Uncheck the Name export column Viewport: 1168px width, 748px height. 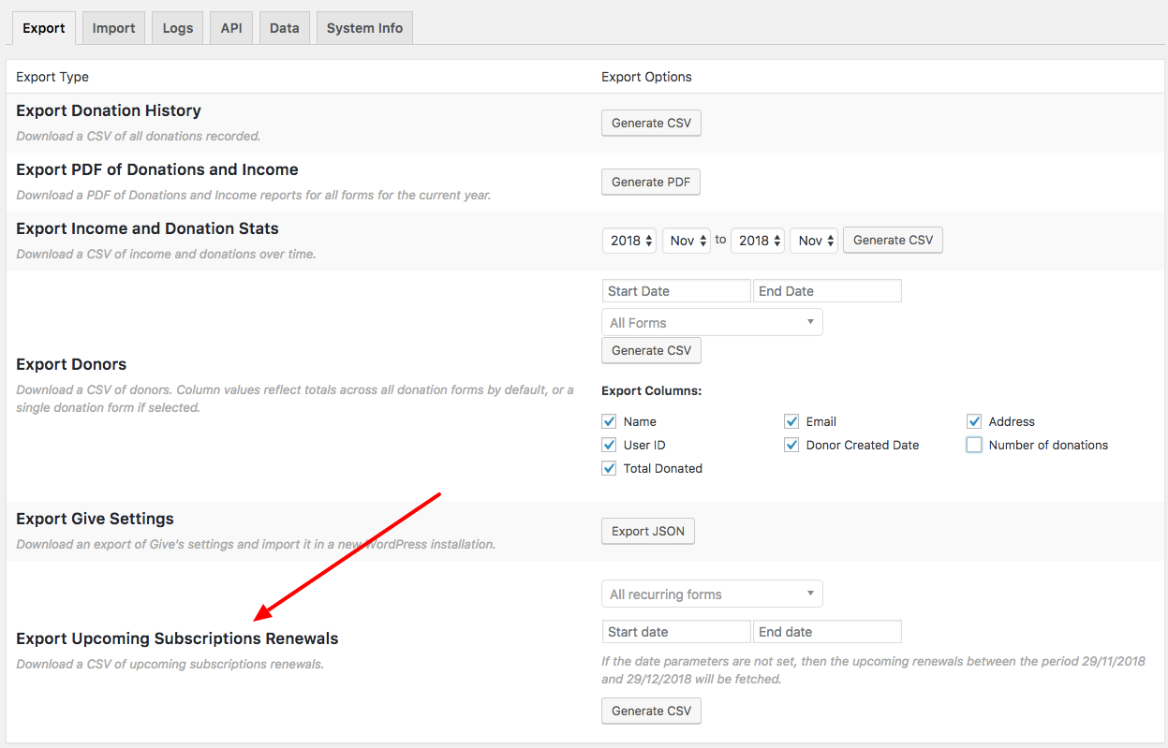pos(610,422)
